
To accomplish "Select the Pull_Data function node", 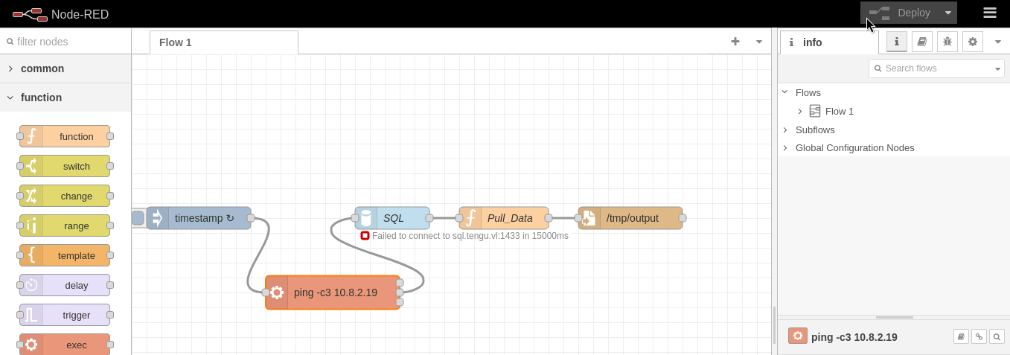I will pos(504,218).
